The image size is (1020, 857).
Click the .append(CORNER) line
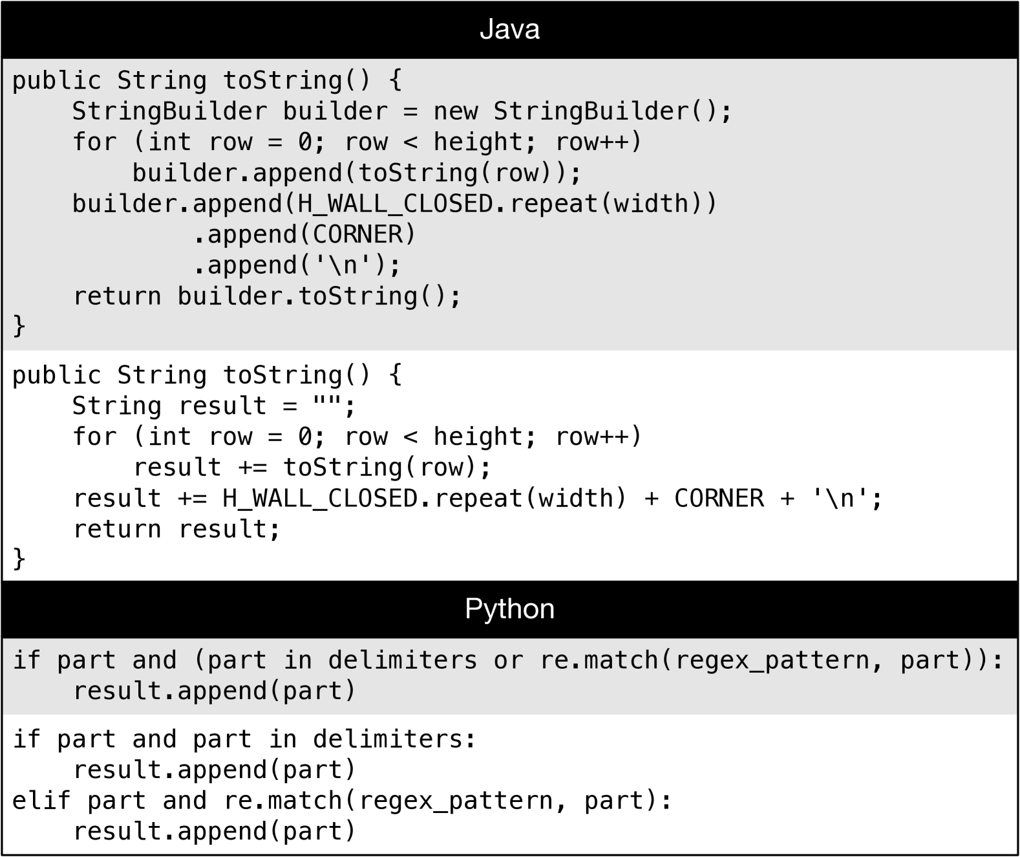pos(304,234)
